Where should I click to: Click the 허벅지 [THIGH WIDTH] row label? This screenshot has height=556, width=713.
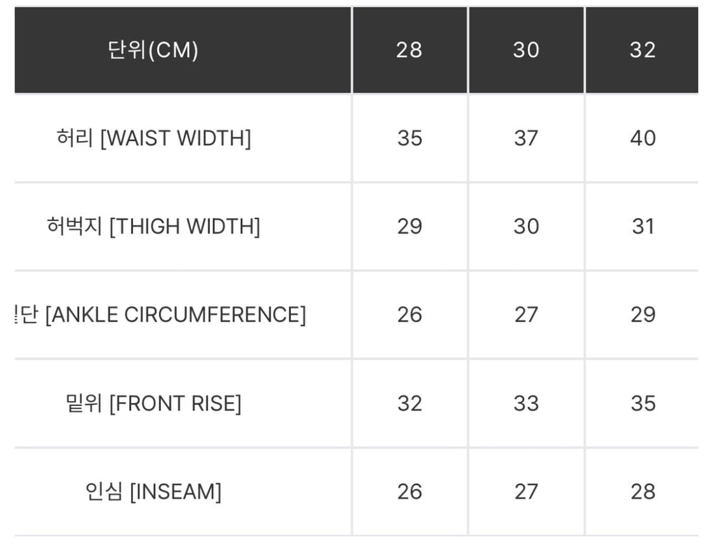(x=154, y=226)
